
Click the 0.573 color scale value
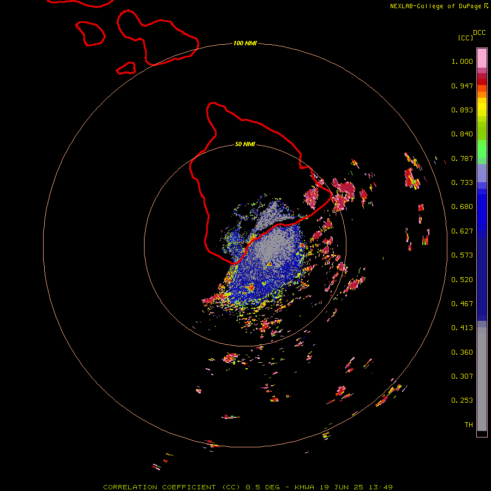coord(462,255)
